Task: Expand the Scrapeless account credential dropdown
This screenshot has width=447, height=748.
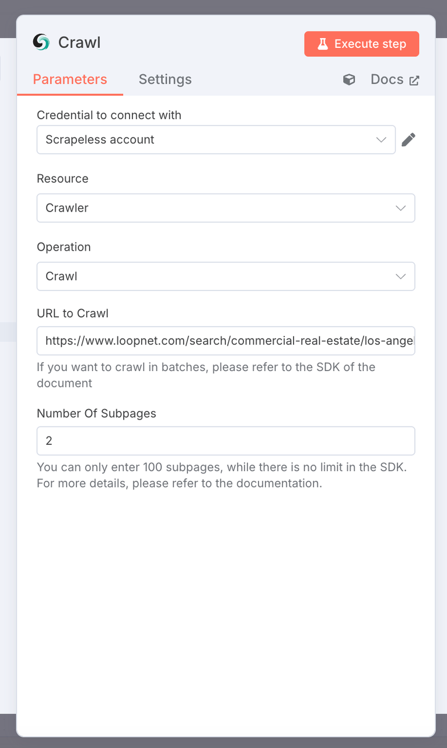Action: point(216,140)
